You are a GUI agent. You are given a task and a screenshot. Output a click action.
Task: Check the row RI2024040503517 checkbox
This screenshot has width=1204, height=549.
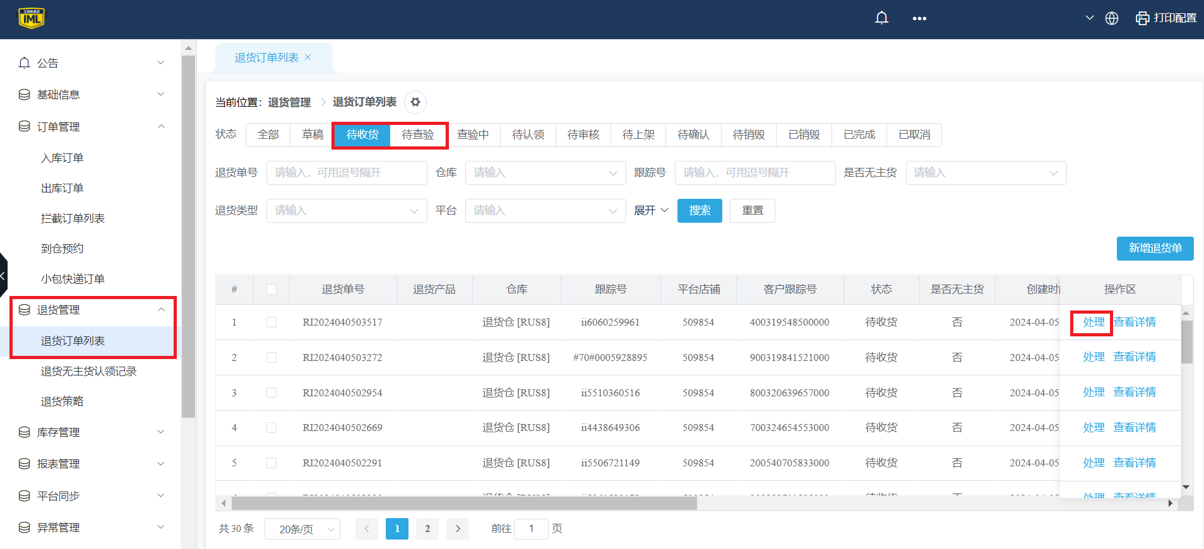pos(271,322)
